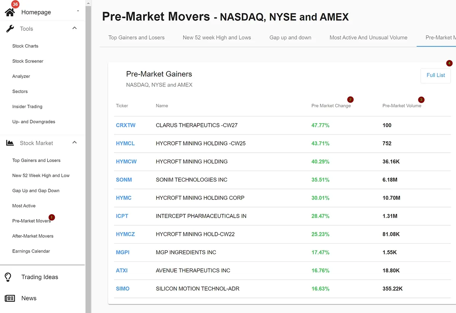
Task: Open Stock Screener in sidebar
Action: [28, 61]
